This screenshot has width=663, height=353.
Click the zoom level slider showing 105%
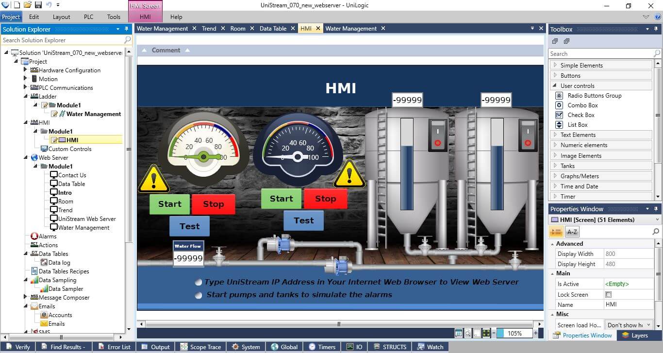(x=514, y=333)
